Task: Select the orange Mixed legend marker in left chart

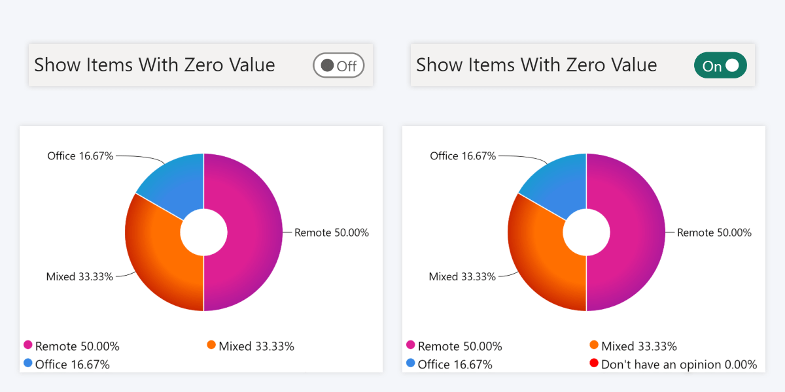Action: tap(211, 346)
